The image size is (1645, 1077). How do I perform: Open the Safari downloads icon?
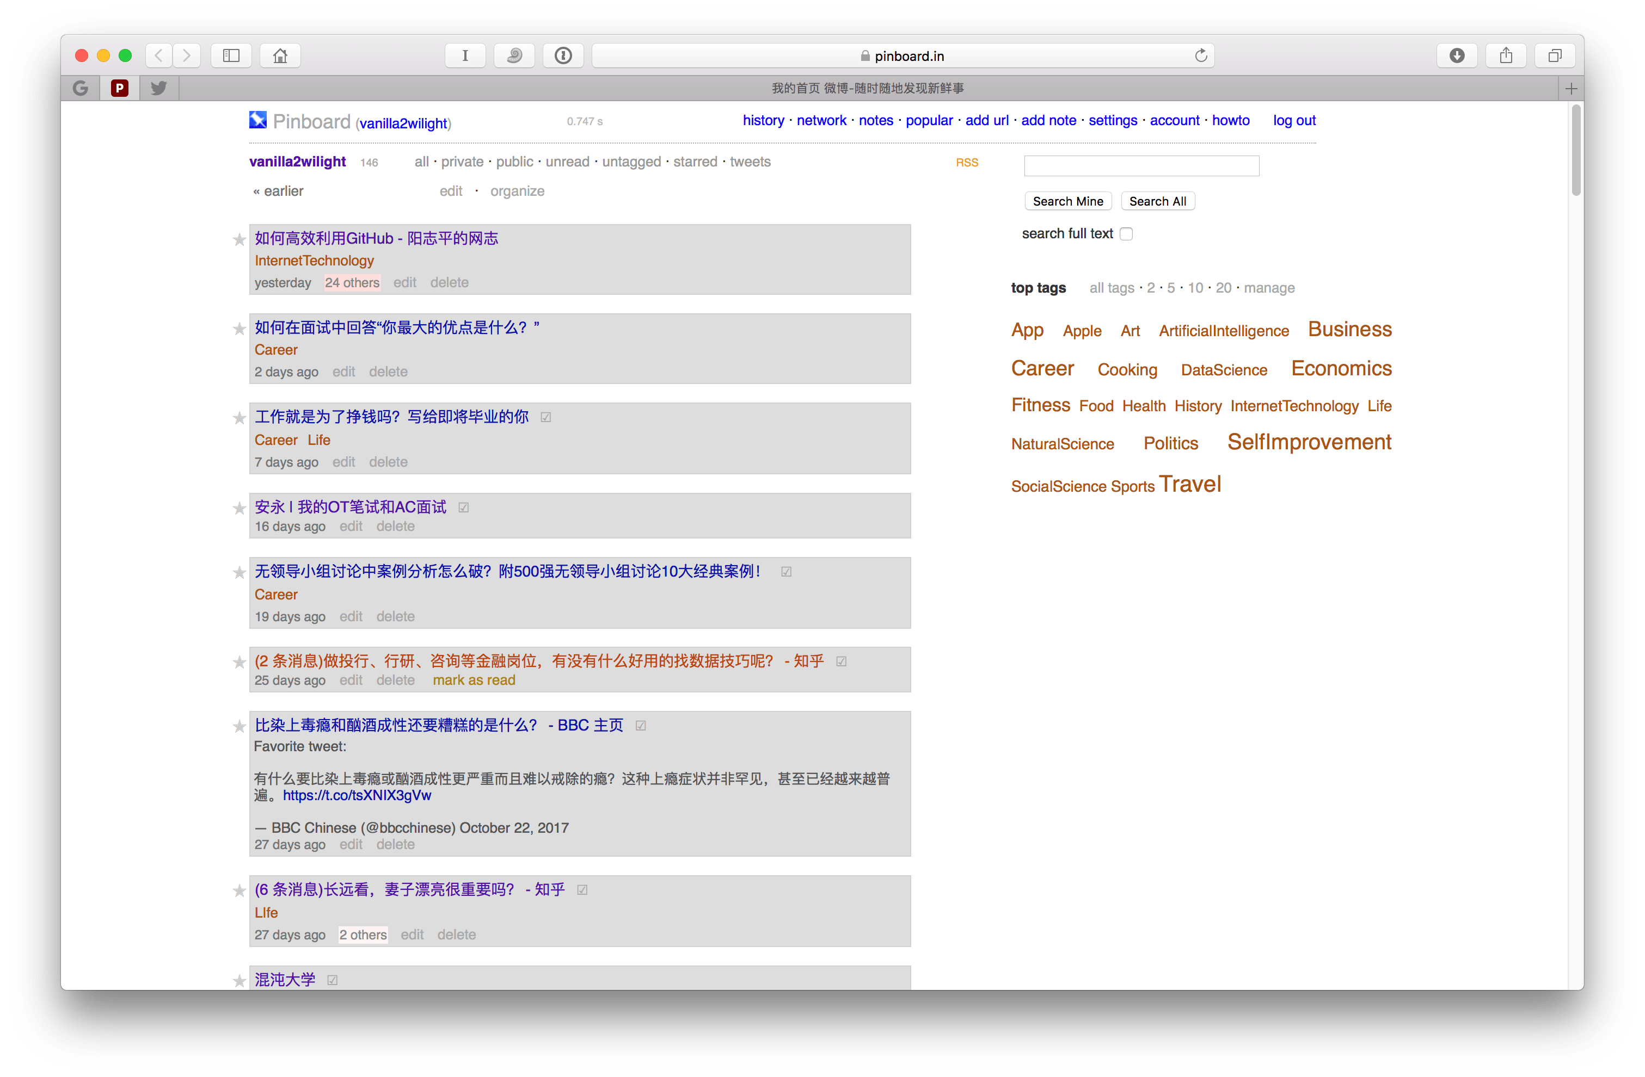1456,55
